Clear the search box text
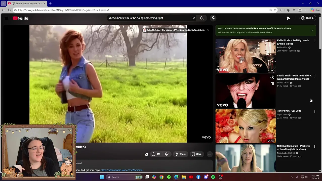Image resolution: width=322 pixels, height=181 pixels. pos(194,18)
